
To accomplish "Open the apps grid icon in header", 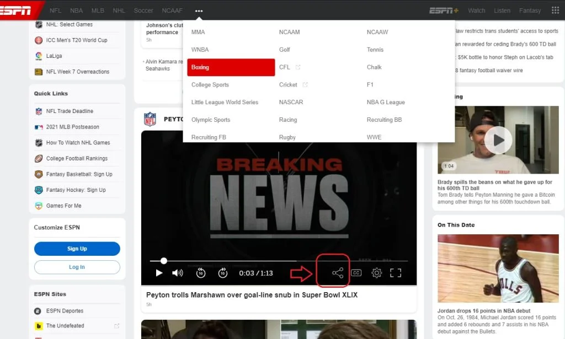I will coord(555,10).
